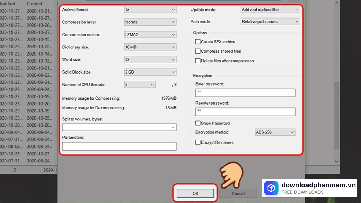Enable Create SFX archive

point(198,41)
